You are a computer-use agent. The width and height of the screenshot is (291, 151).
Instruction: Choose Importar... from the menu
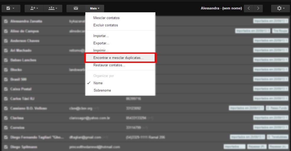coord(120,36)
